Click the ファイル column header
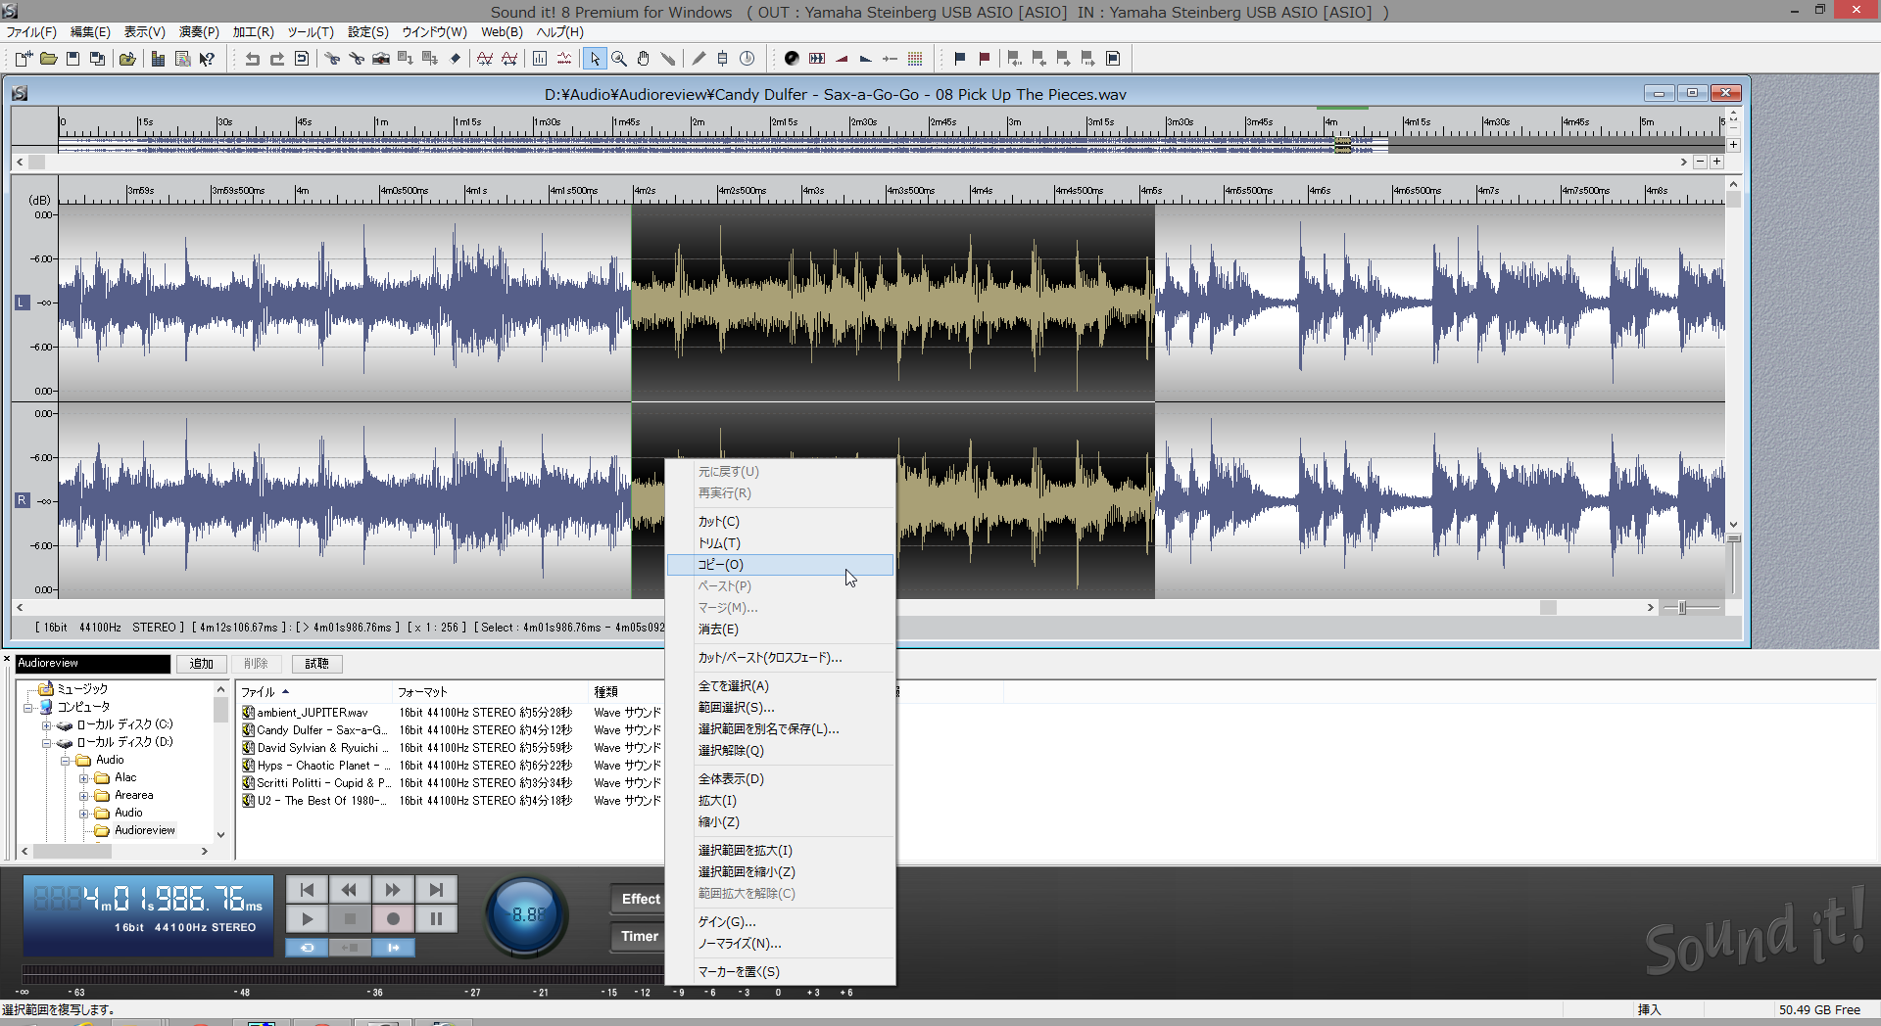Viewport: 1881px width, 1026px height. tap(313, 692)
